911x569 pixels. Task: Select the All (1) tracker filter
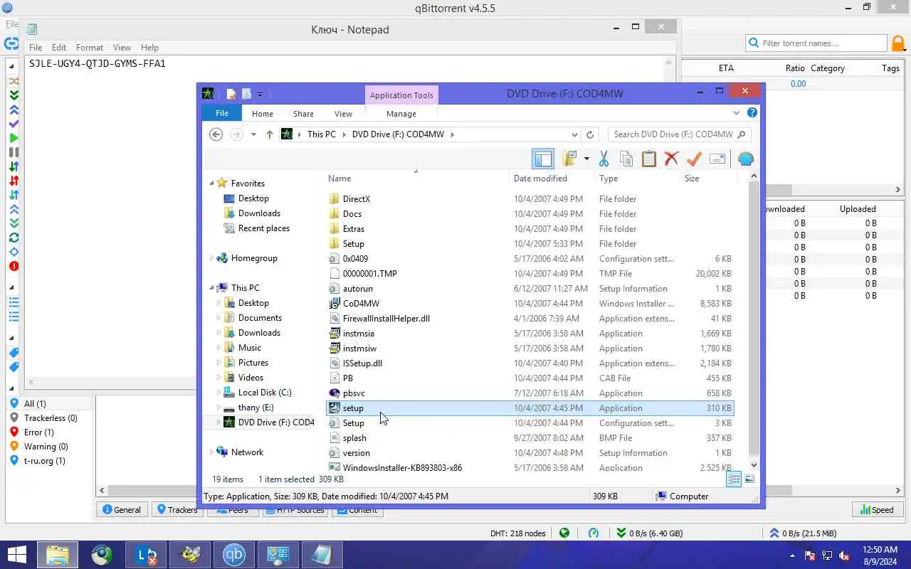click(50, 403)
